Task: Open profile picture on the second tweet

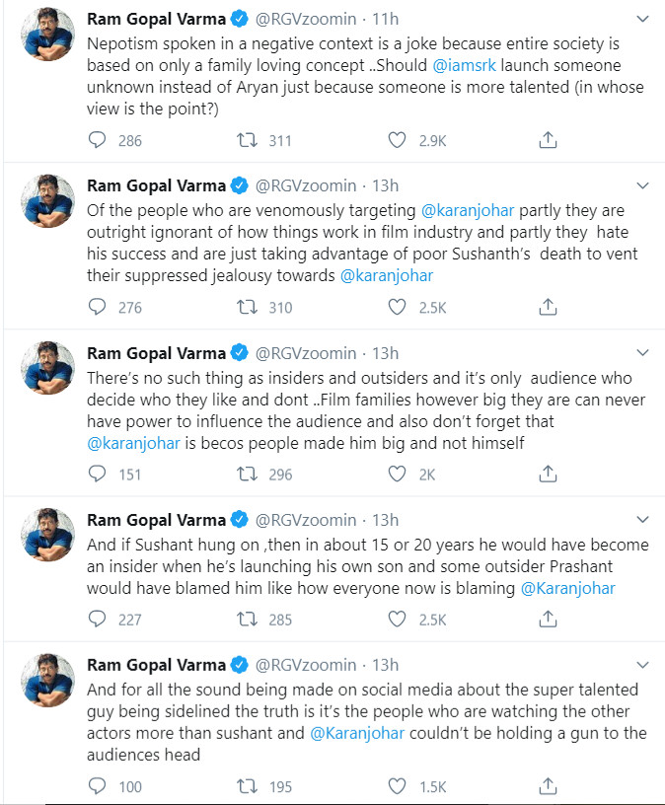Action: click(47, 200)
